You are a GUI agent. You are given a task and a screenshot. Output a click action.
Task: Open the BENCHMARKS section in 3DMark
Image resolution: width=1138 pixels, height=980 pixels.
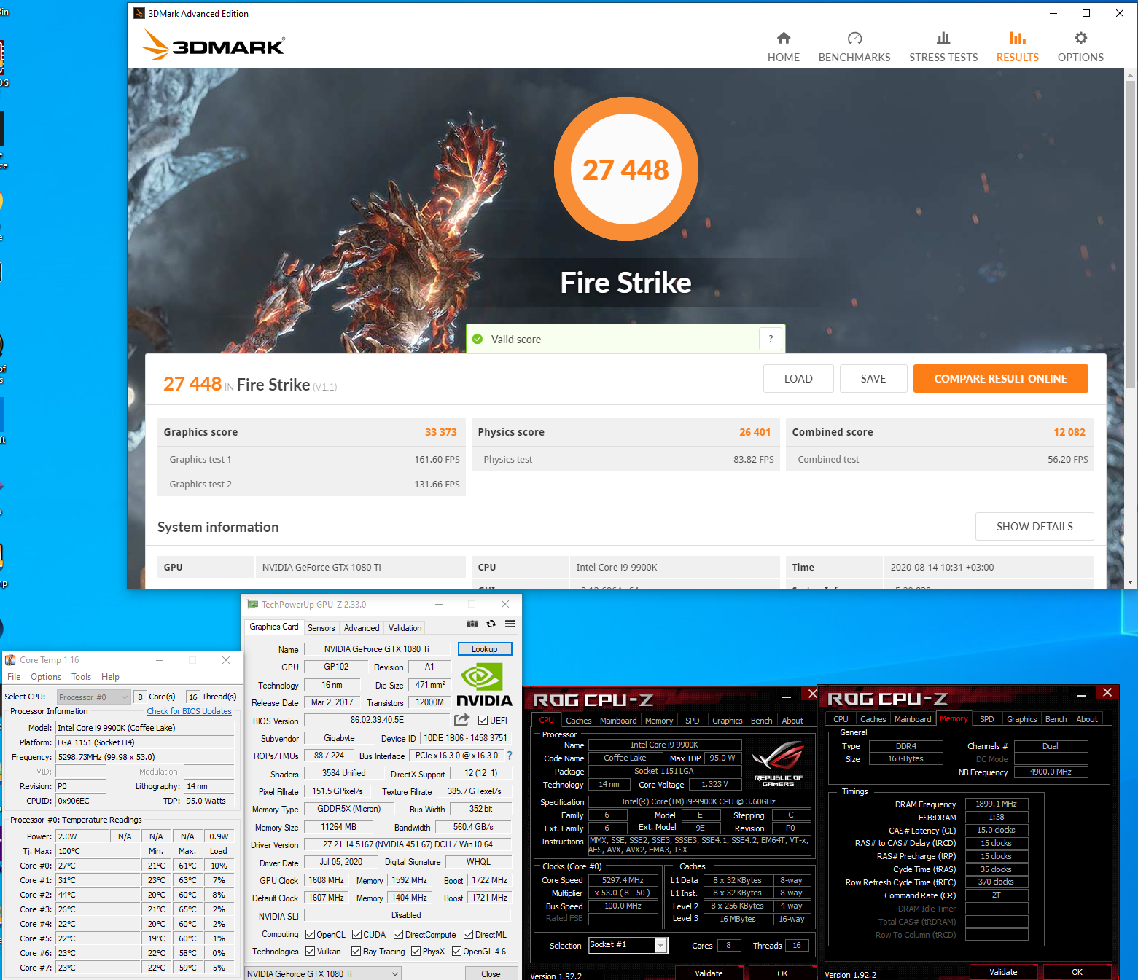[x=854, y=47]
